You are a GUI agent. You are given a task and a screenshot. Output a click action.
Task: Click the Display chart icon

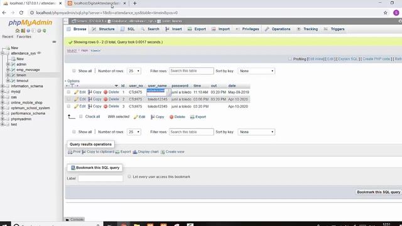point(135,152)
